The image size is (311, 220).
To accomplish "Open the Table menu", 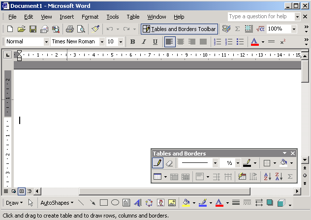I will [133, 17].
